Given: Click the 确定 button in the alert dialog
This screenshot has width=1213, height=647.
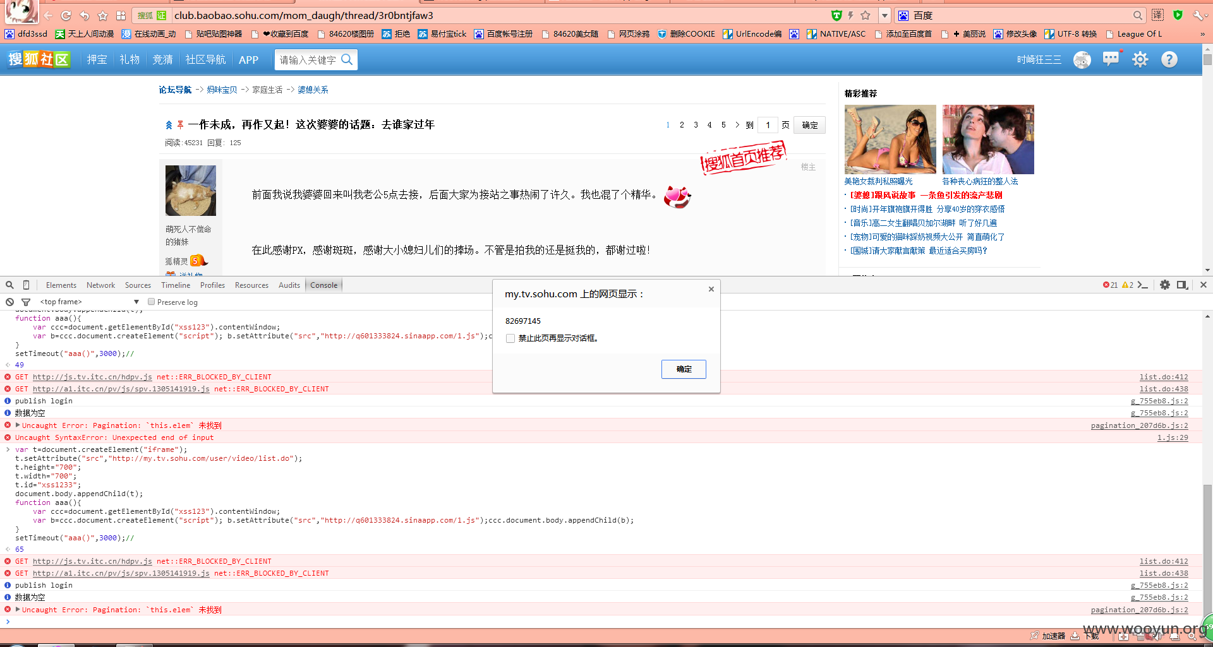Looking at the screenshot, I should click(x=684, y=369).
